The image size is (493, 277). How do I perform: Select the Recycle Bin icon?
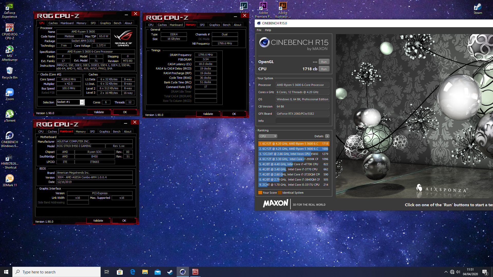pyautogui.click(x=10, y=73)
